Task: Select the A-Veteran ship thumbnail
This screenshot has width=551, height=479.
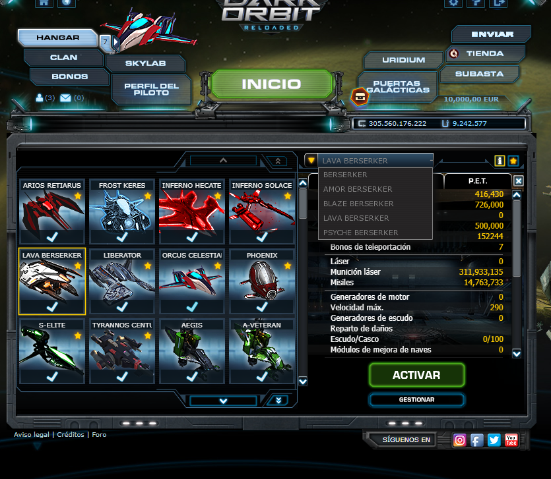Action: [262, 352]
